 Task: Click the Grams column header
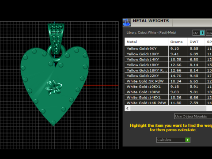coord(178,42)
